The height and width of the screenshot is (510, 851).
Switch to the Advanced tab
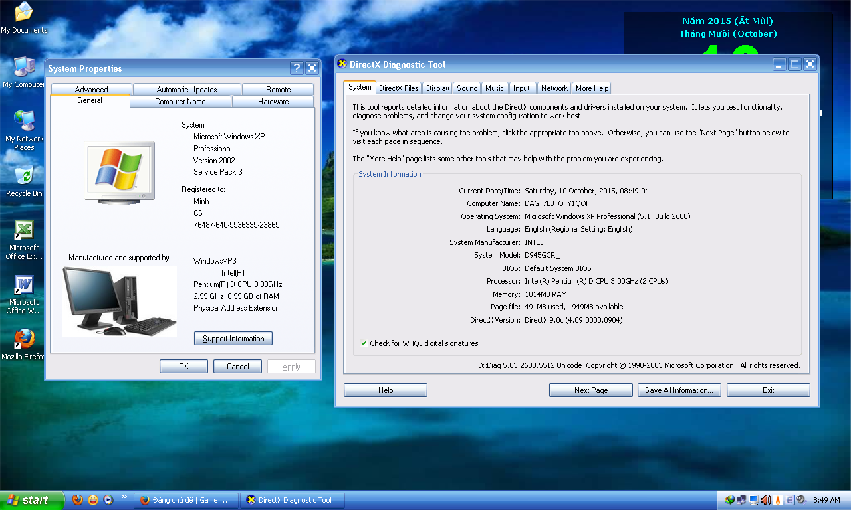91,90
